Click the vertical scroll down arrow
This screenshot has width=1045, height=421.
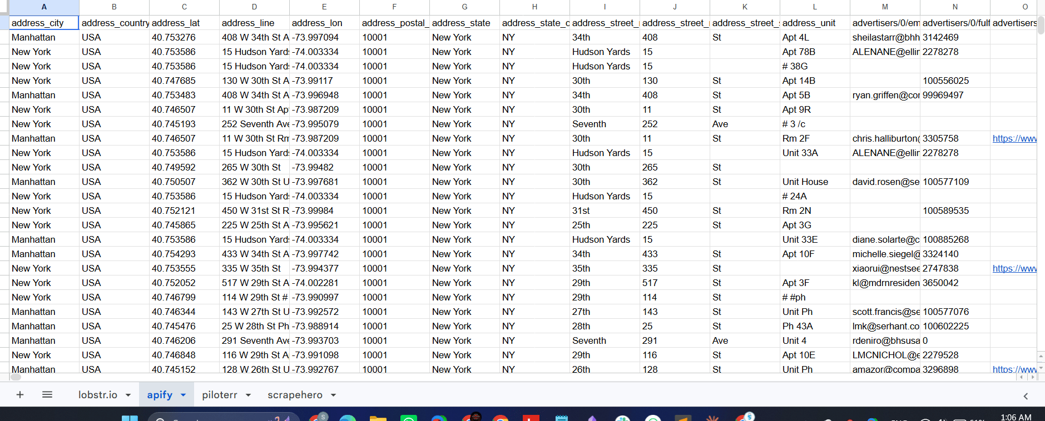(1041, 368)
